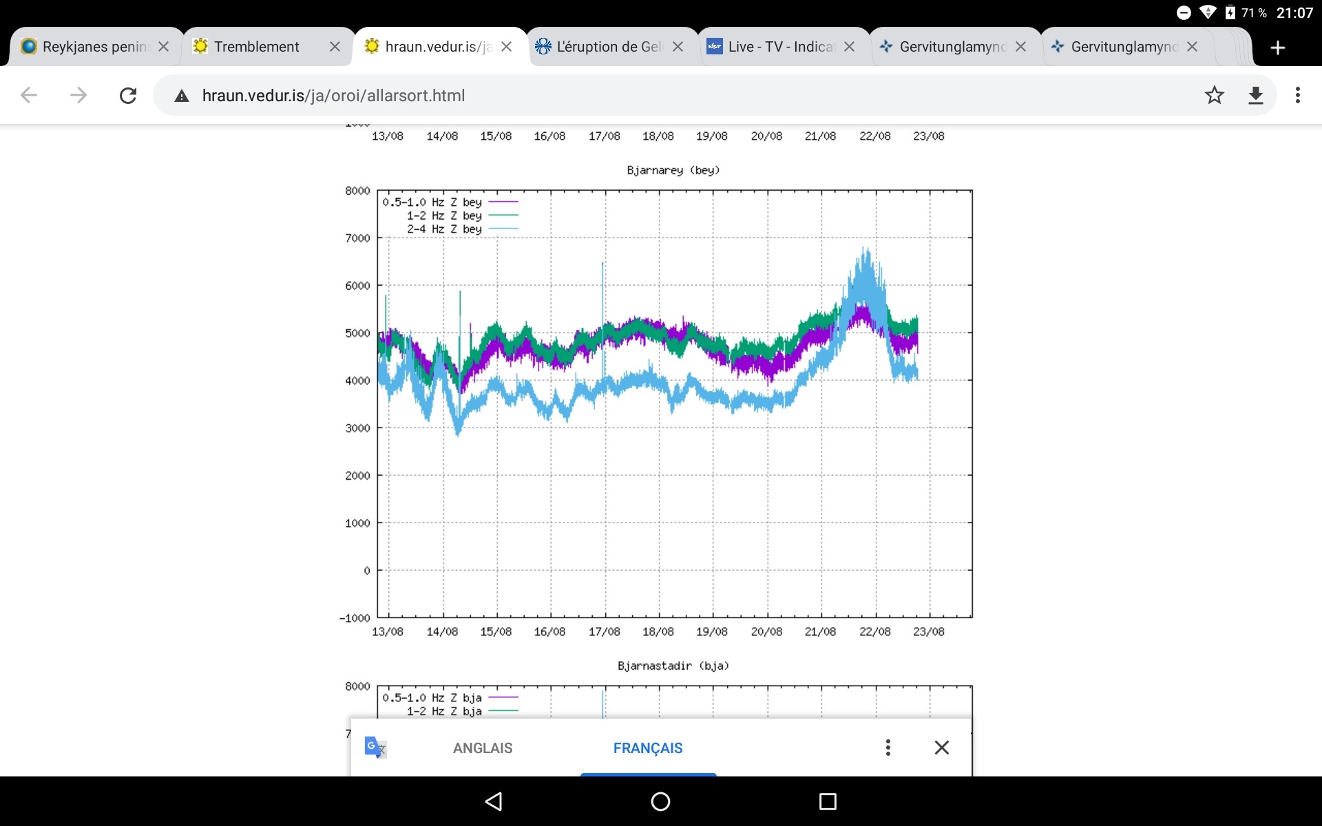
Task: Click the Wi-Fi status icon
Action: tap(1208, 12)
